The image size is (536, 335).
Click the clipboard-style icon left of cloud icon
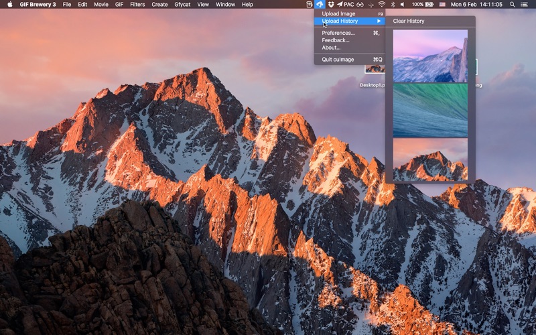tap(309, 5)
